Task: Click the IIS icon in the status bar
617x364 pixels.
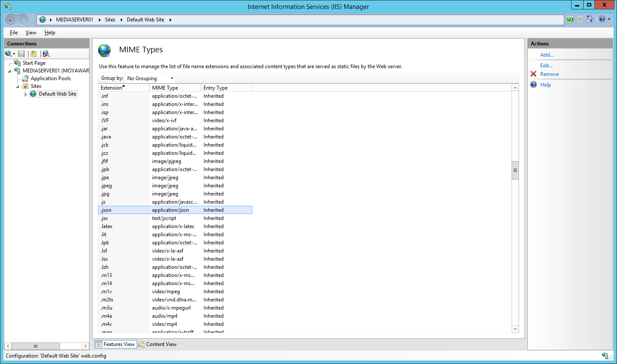Action: pyautogui.click(x=606, y=356)
